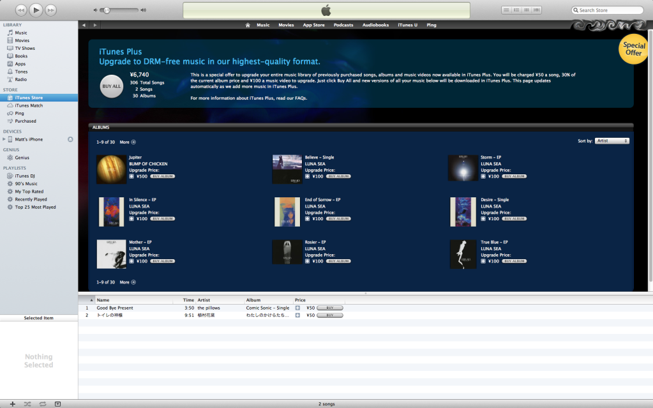Open the App Store tab

pos(313,25)
